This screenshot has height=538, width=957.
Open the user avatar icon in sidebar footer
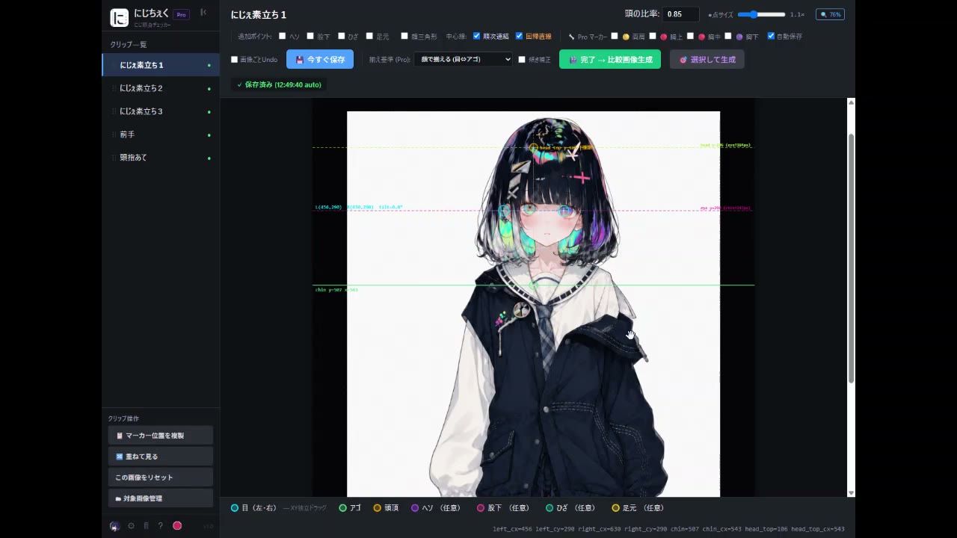(x=114, y=526)
